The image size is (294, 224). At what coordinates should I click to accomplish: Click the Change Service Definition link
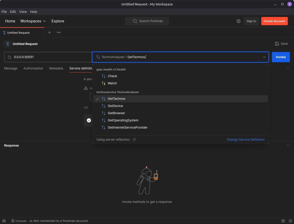point(245,140)
